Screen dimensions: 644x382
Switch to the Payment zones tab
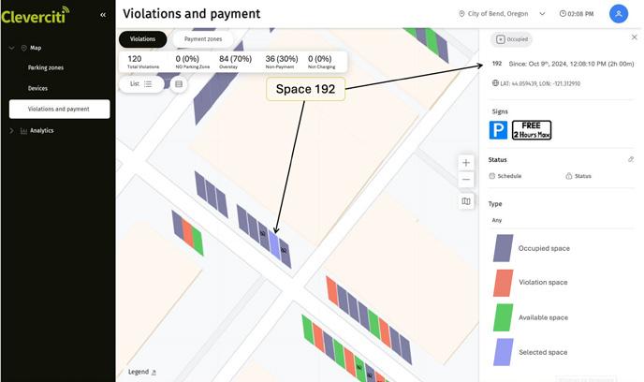click(x=203, y=39)
